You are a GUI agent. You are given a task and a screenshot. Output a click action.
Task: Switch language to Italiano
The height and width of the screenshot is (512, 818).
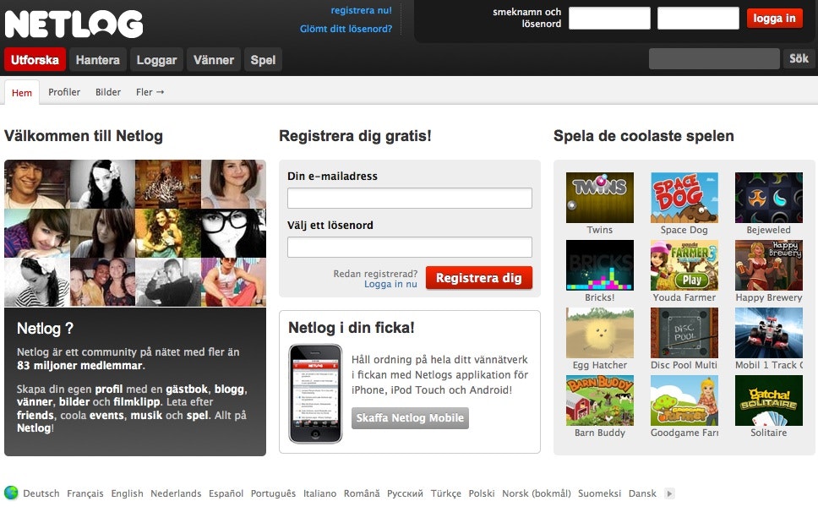(x=319, y=493)
